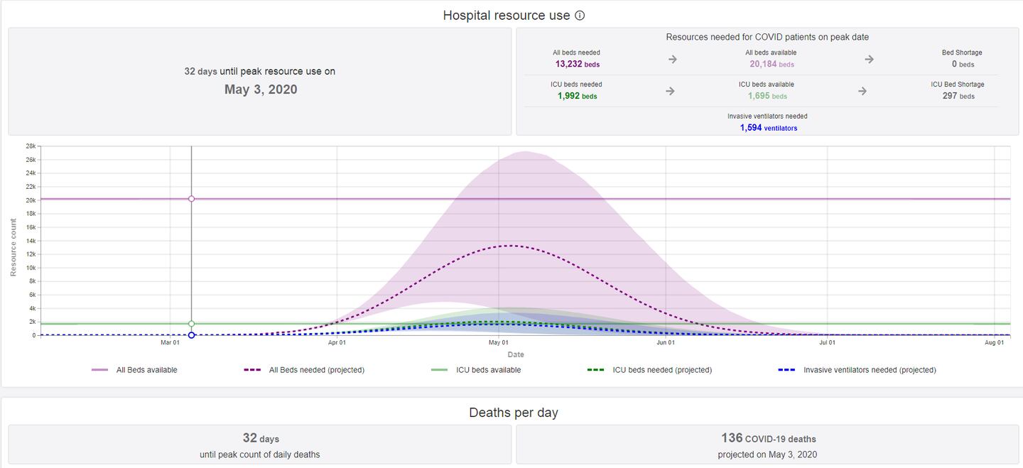This screenshot has height=468, width=1023.
Task: Hide the ICU beds needed (projected) series
Action: pyautogui.click(x=649, y=370)
